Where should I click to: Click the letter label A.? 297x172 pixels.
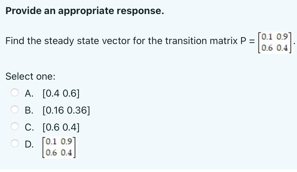29,93
